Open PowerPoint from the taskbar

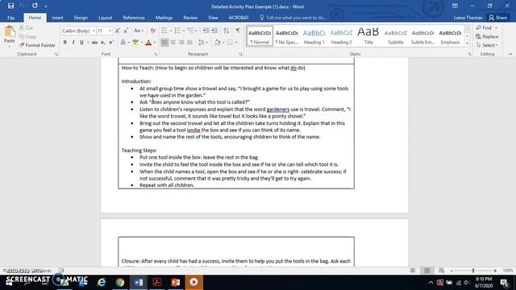point(176,282)
